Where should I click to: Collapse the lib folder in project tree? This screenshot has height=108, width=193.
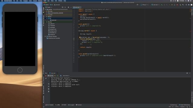click(x=47, y=18)
